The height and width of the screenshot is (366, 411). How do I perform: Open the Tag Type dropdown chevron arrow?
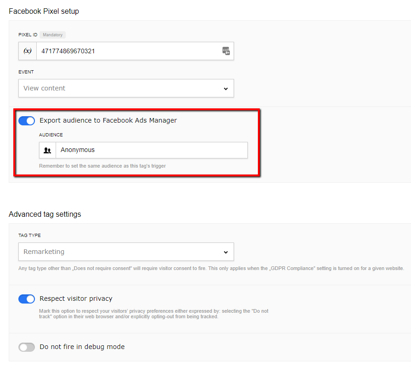[226, 252]
